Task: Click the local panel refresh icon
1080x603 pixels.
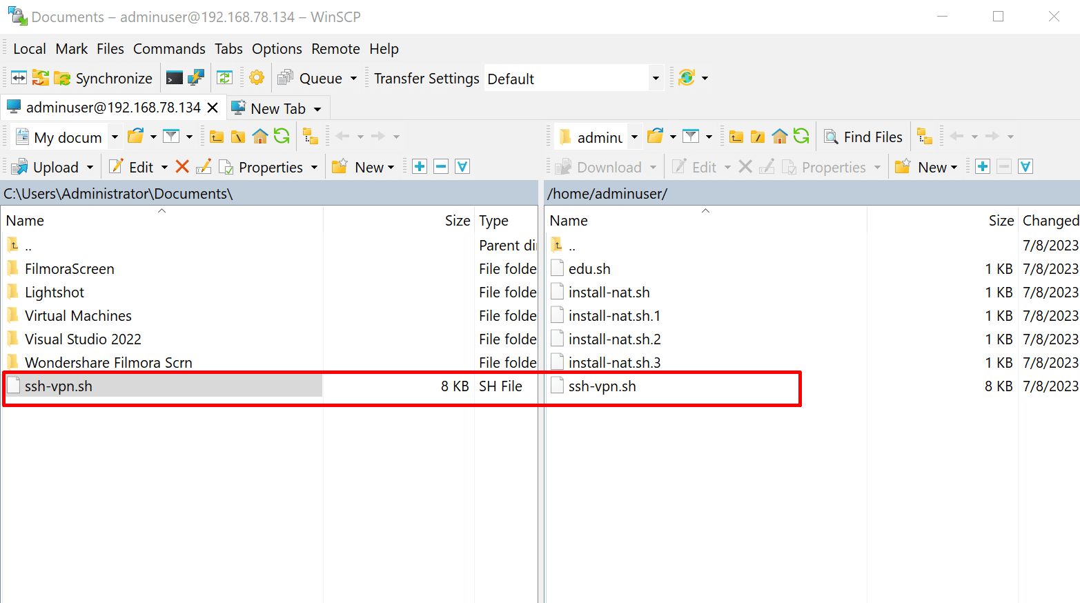Action: (x=282, y=137)
